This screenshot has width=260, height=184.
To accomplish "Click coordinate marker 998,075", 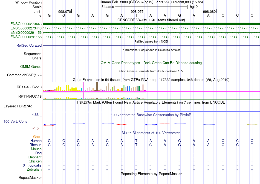I will 137,11.
